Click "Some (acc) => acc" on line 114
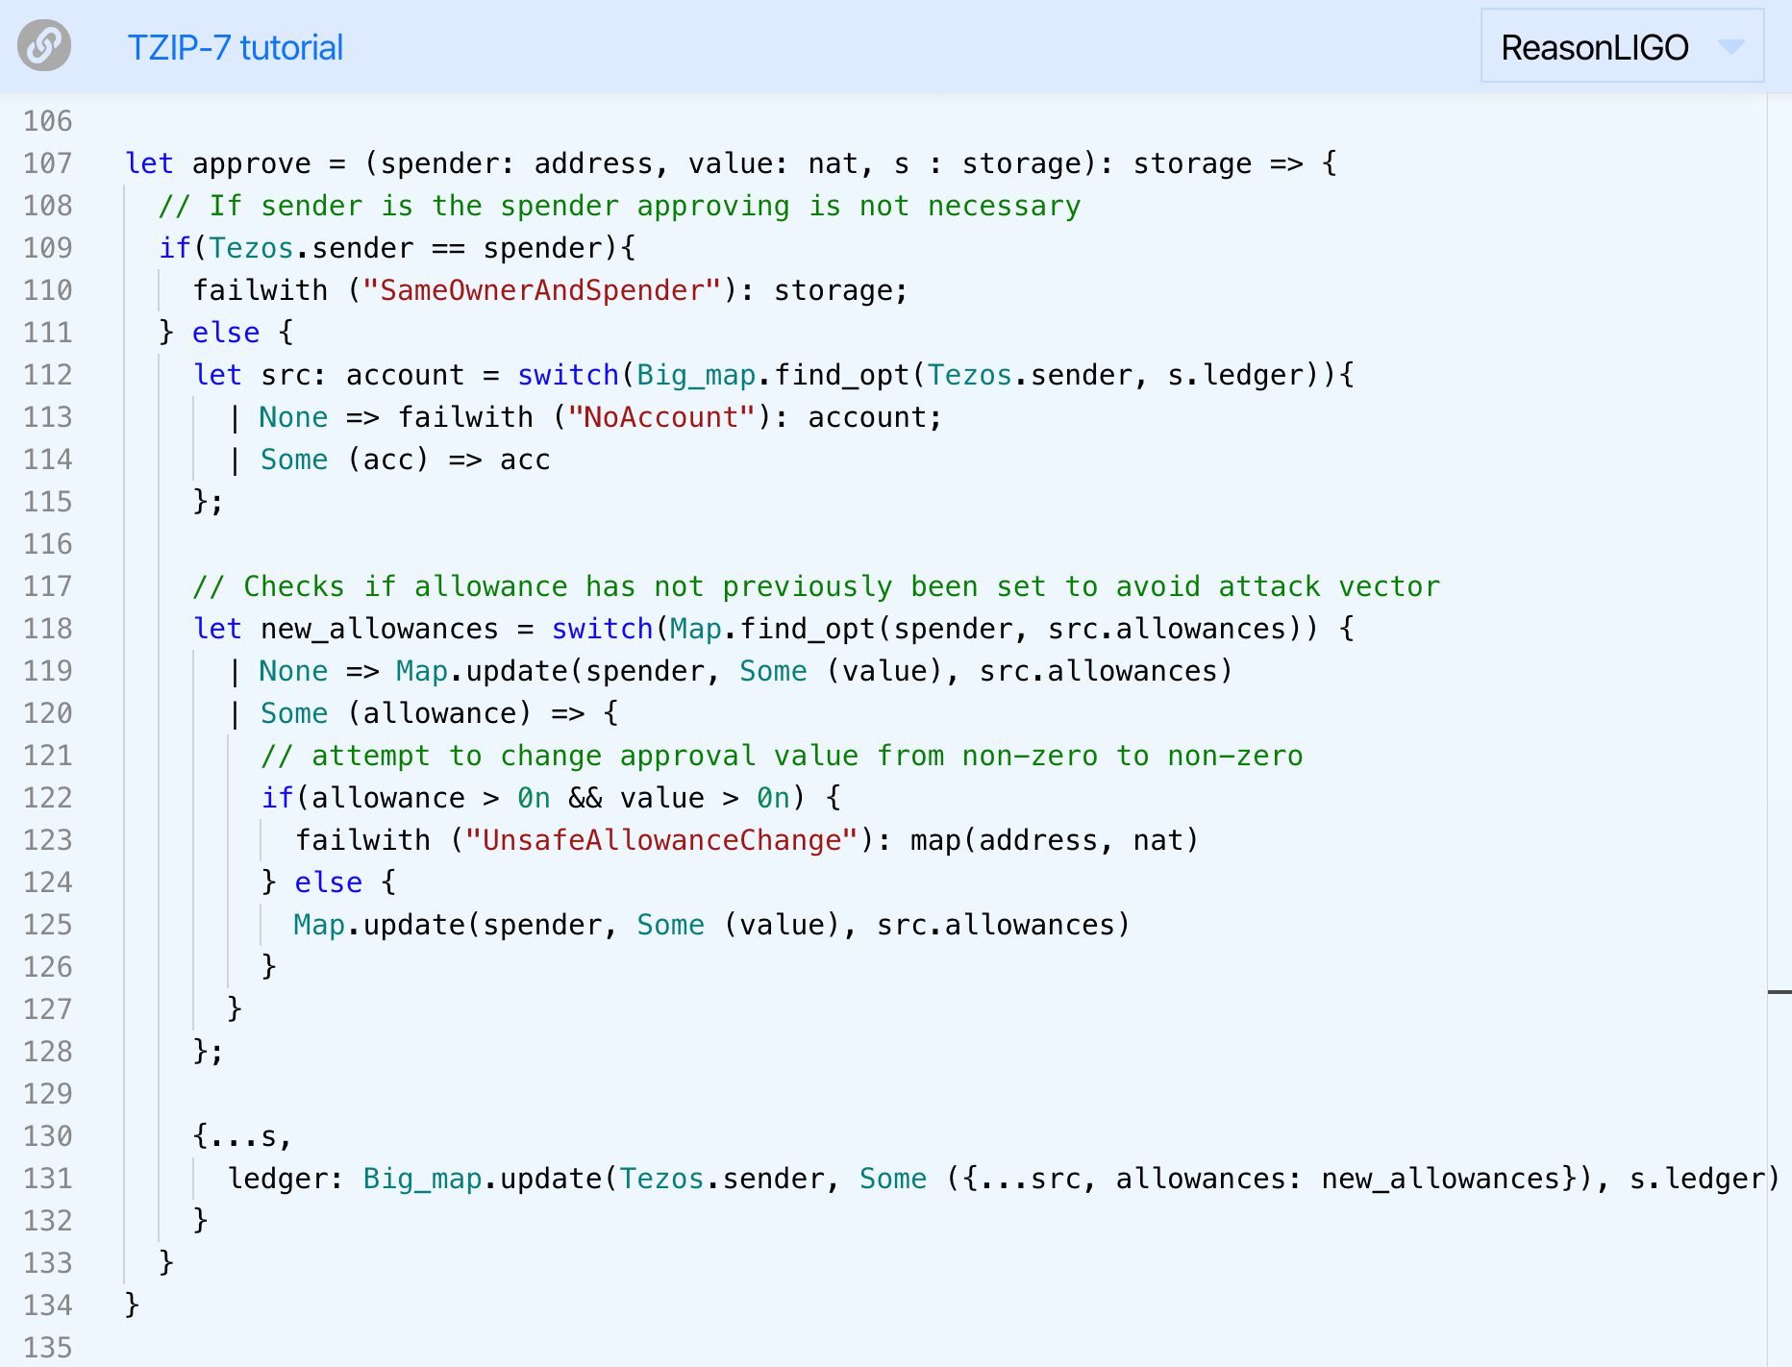This screenshot has height=1367, width=1792. coord(405,460)
